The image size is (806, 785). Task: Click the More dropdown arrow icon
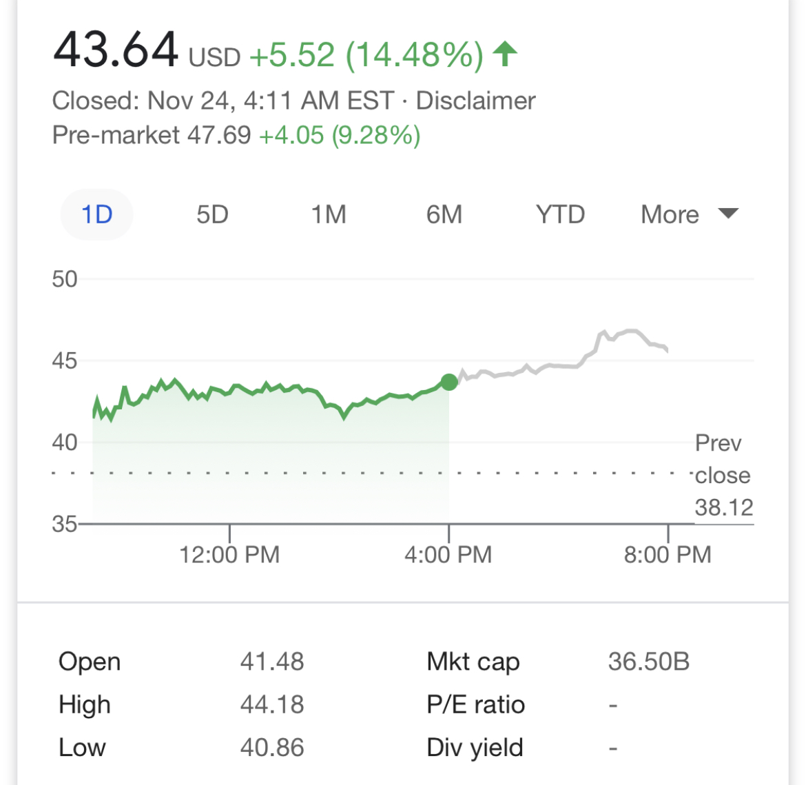pyautogui.click(x=728, y=214)
